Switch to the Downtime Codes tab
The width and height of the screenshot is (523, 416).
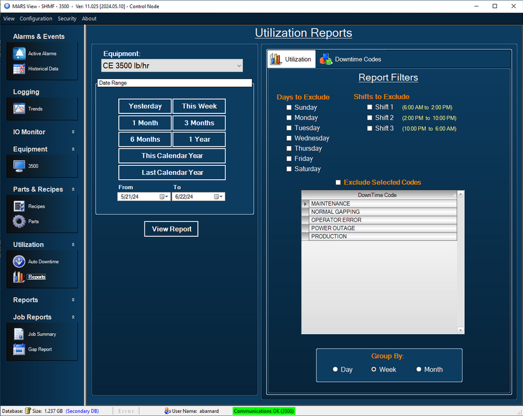tap(358, 59)
